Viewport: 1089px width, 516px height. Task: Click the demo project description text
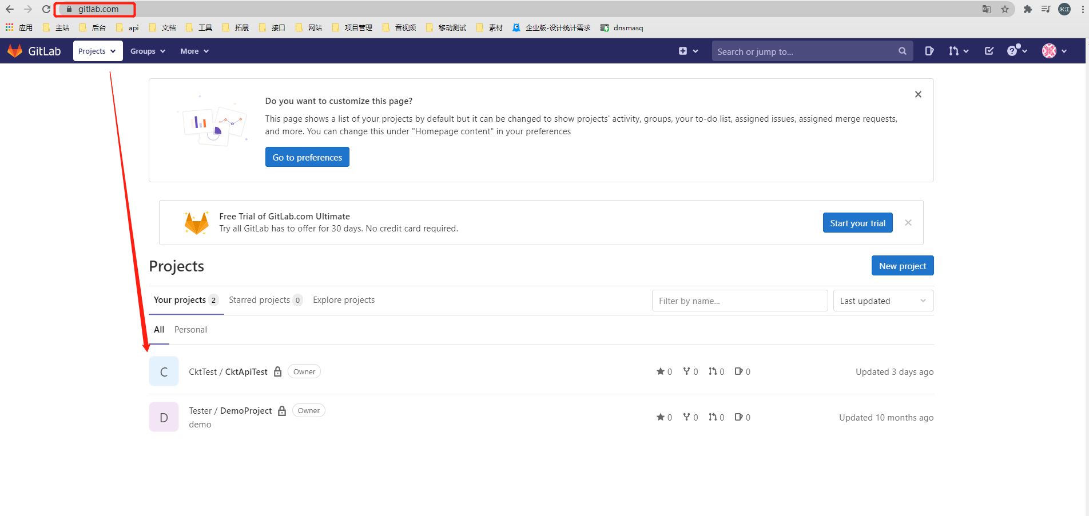click(x=200, y=425)
